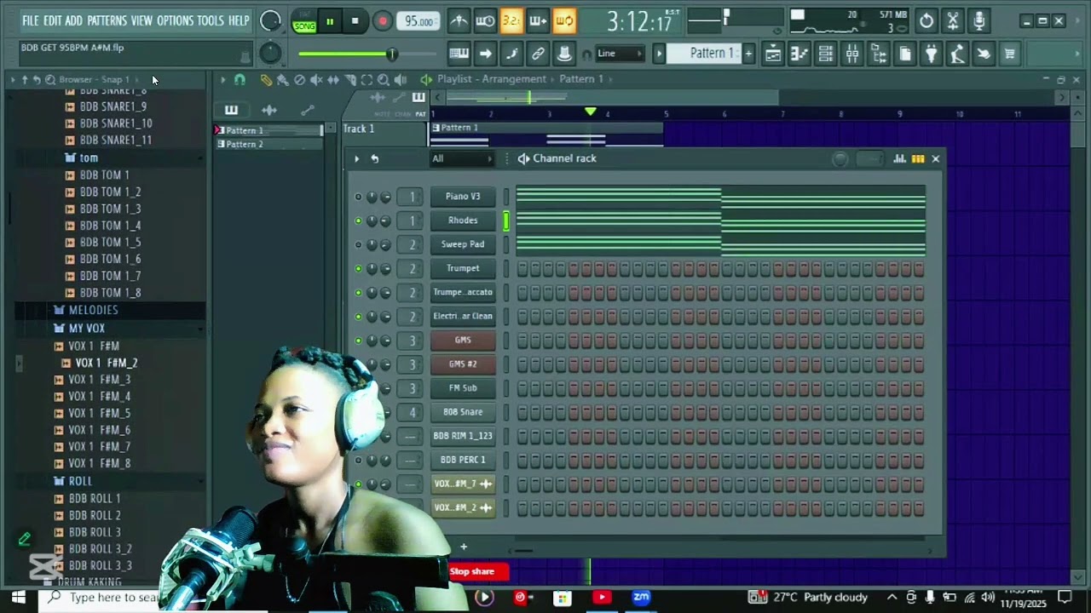Viewport: 1091px width, 613px height.
Task: Open the OPTIONS menu
Action: pos(175,20)
